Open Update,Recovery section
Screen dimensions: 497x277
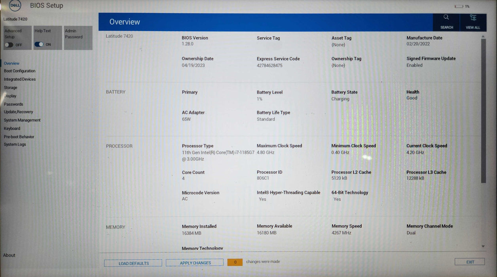19,112
